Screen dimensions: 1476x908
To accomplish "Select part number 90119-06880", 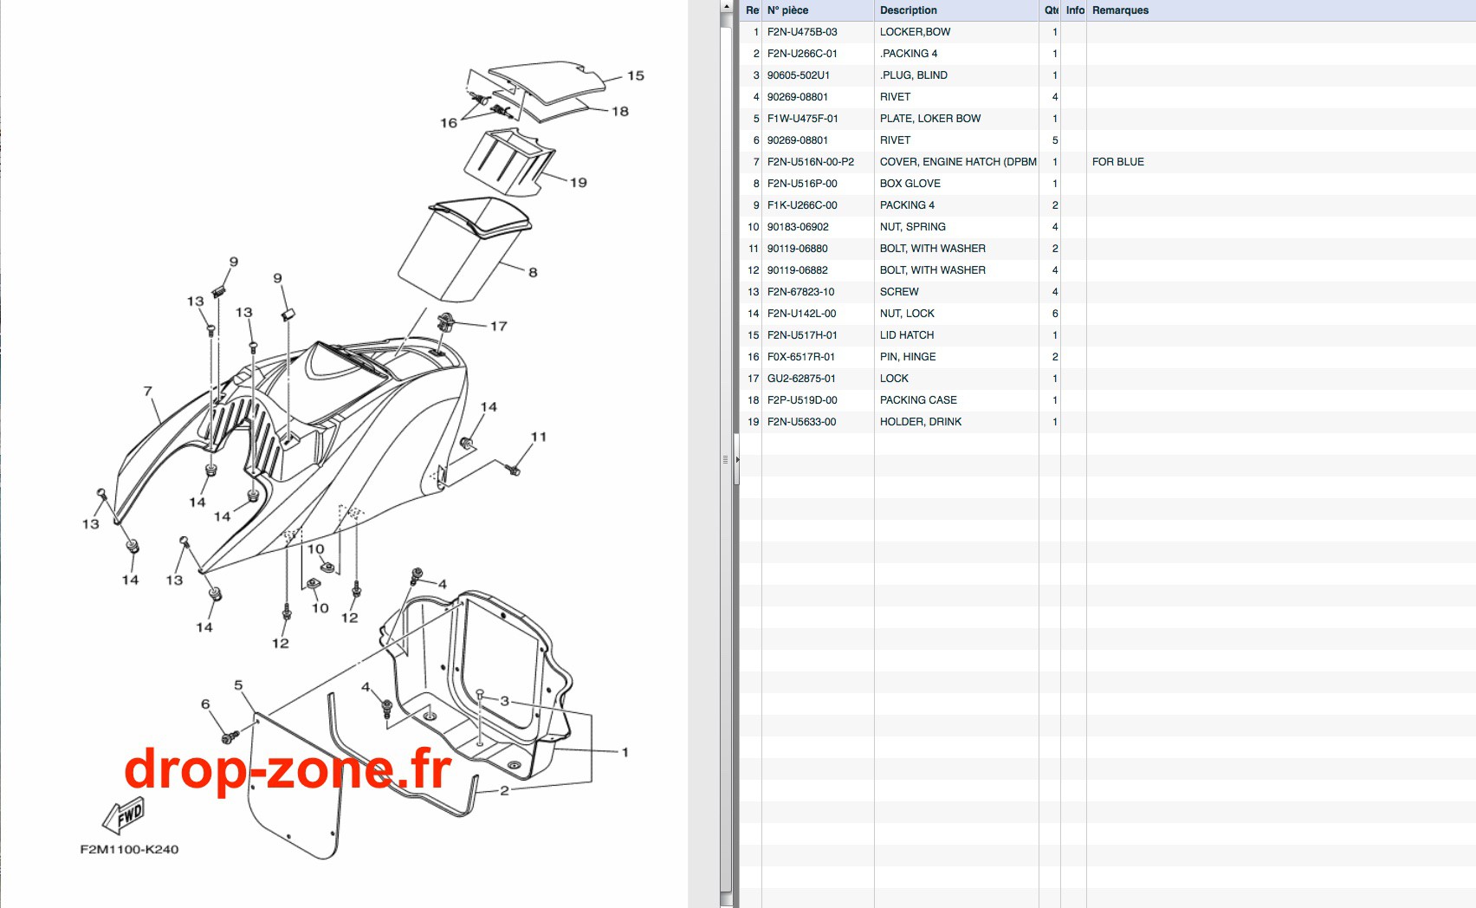I will 798,249.
